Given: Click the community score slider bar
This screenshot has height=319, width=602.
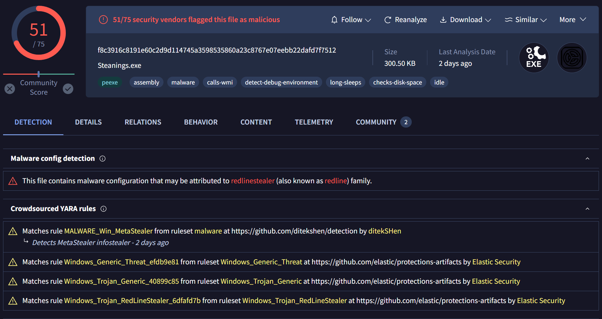Looking at the screenshot, I should click(x=39, y=74).
